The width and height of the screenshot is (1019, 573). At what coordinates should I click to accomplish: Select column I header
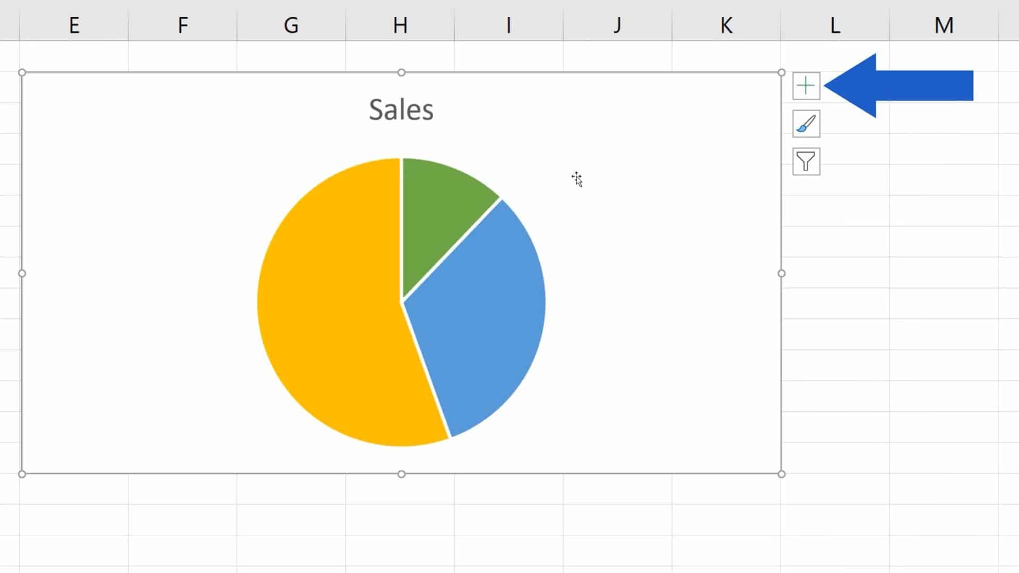point(509,24)
